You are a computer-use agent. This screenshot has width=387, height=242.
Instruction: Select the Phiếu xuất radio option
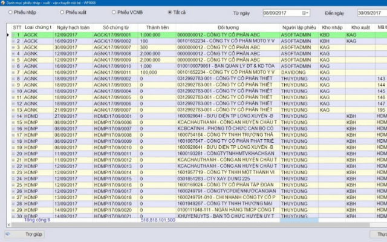click(x=62, y=12)
